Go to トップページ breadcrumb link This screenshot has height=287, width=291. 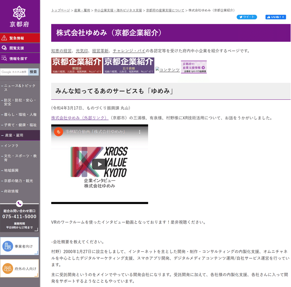click(x=60, y=11)
